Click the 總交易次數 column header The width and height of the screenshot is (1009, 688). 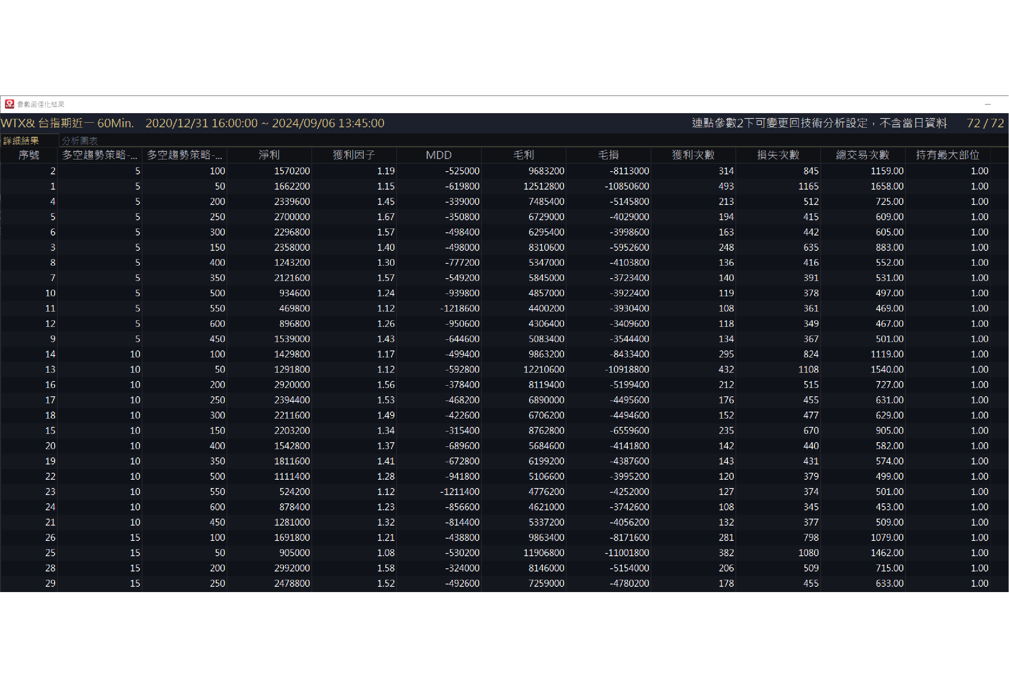coord(863,155)
